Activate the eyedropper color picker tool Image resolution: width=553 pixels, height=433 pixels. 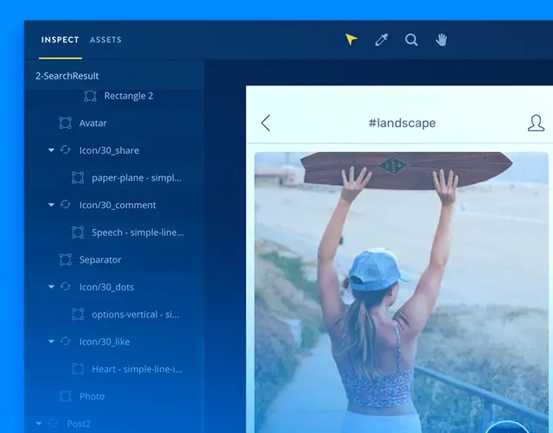click(381, 40)
